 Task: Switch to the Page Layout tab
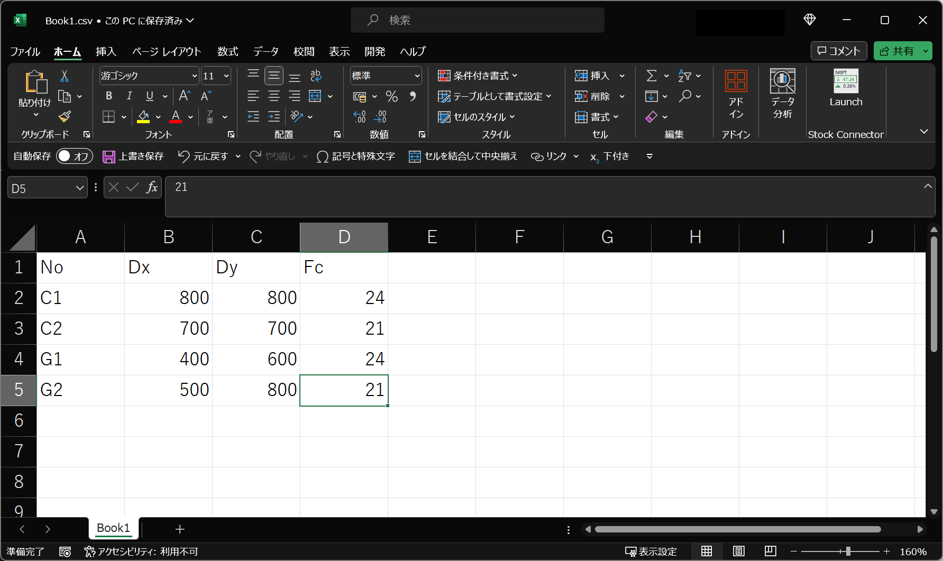click(x=167, y=51)
